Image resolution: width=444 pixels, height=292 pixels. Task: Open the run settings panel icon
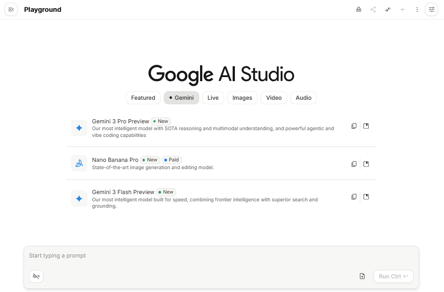(x=431, y=9)
